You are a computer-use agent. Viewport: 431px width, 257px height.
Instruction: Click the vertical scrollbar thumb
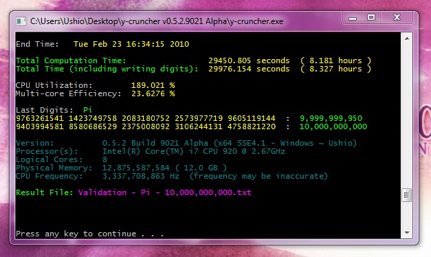(407, 195)
